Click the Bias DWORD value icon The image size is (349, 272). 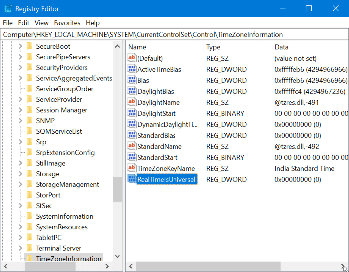click(132, 80)
